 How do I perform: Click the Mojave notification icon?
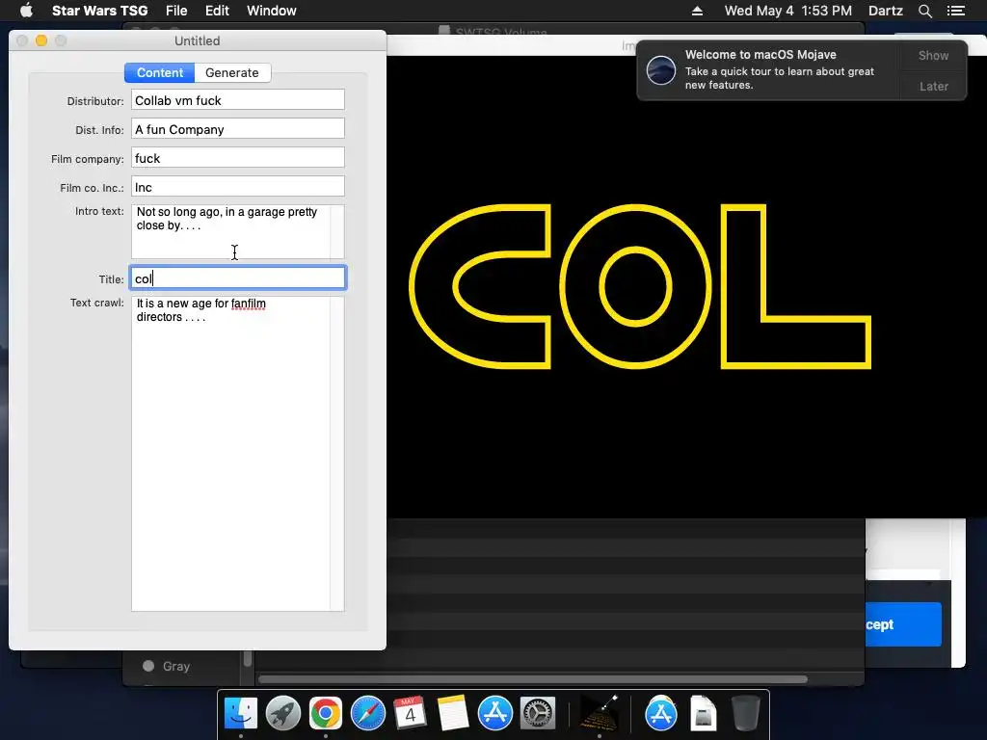(661, 69)
